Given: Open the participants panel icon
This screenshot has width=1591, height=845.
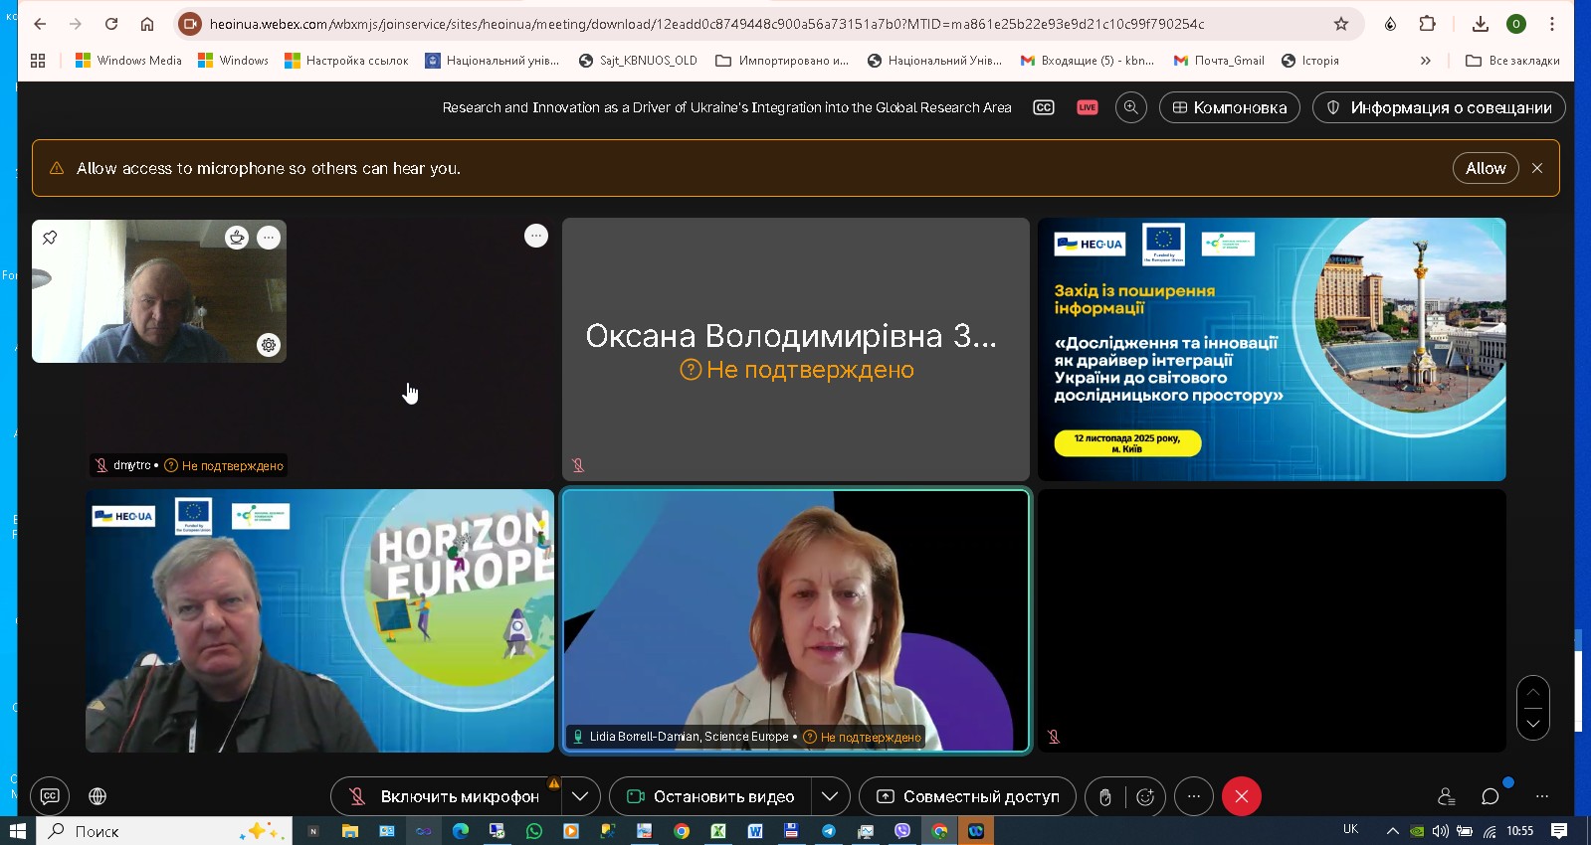Looking at the screenshot, I should coord(1446,796).
